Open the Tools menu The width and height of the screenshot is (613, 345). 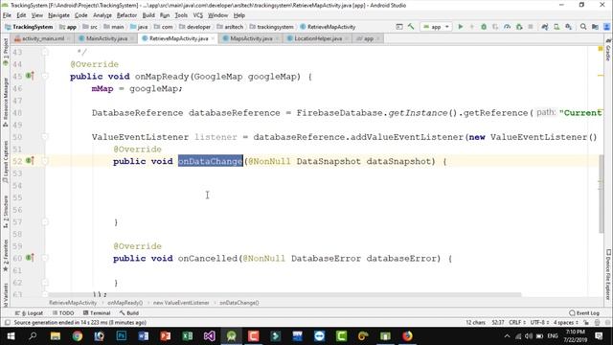point(181,15)
